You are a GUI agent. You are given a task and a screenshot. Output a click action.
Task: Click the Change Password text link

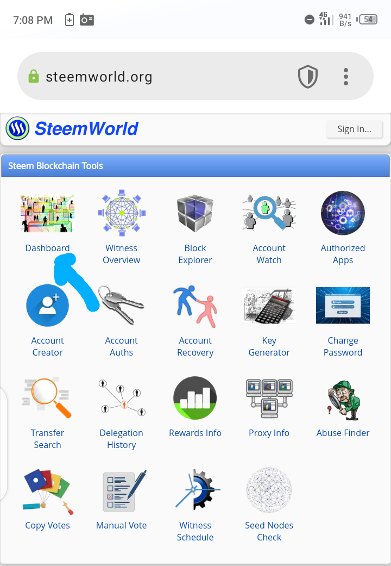[343, 346]
